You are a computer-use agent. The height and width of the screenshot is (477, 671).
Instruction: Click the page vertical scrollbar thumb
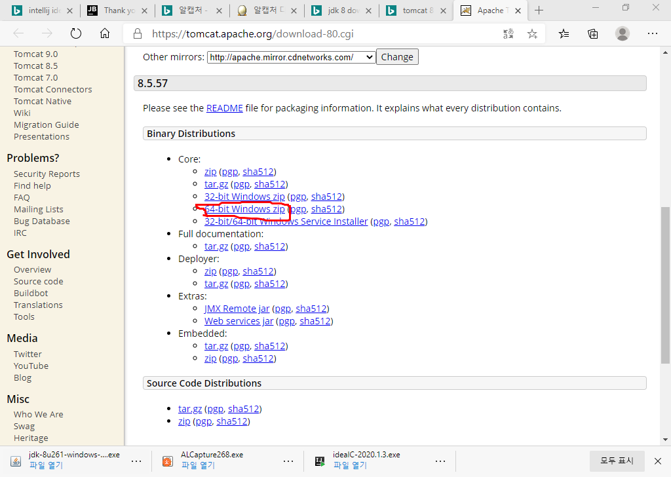(x=665, y=285)
